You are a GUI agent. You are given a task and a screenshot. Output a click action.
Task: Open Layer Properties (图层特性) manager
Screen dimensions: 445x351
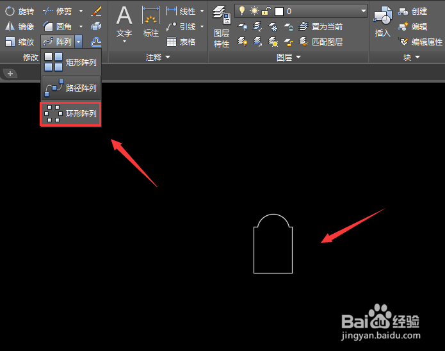pyautogui.click(x=222, y=27)
